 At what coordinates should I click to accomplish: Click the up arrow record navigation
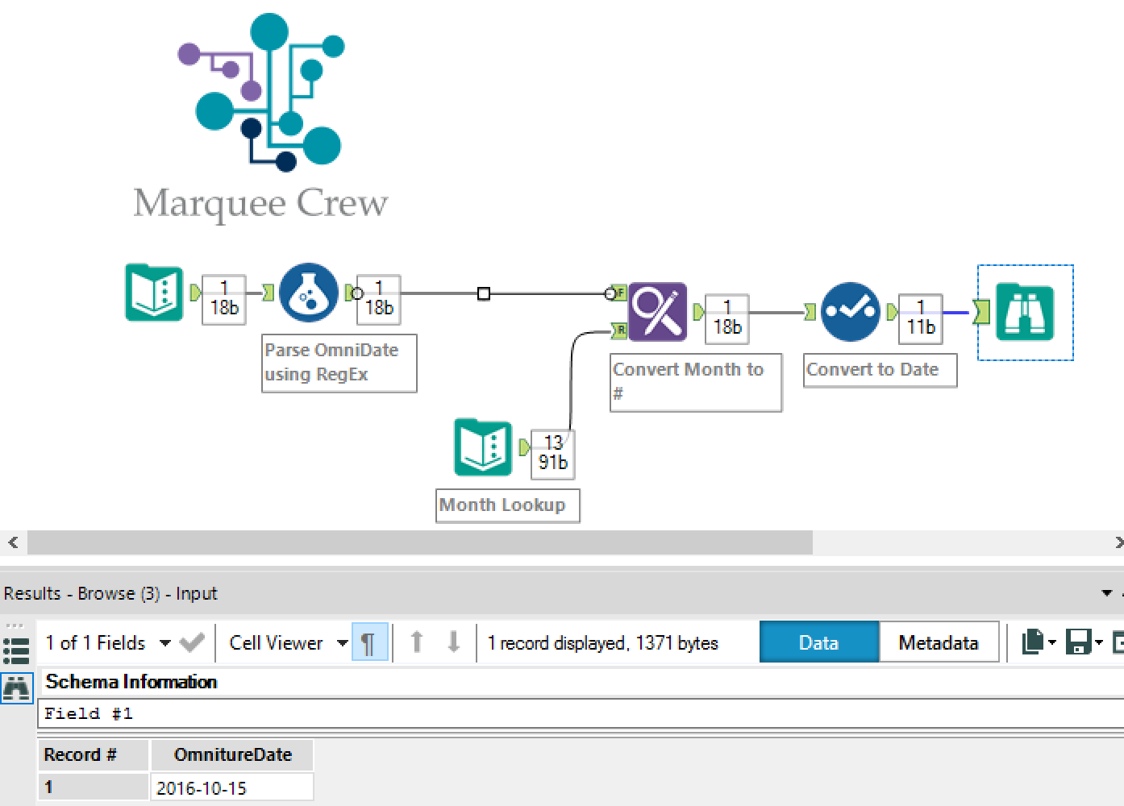(417, 642)
